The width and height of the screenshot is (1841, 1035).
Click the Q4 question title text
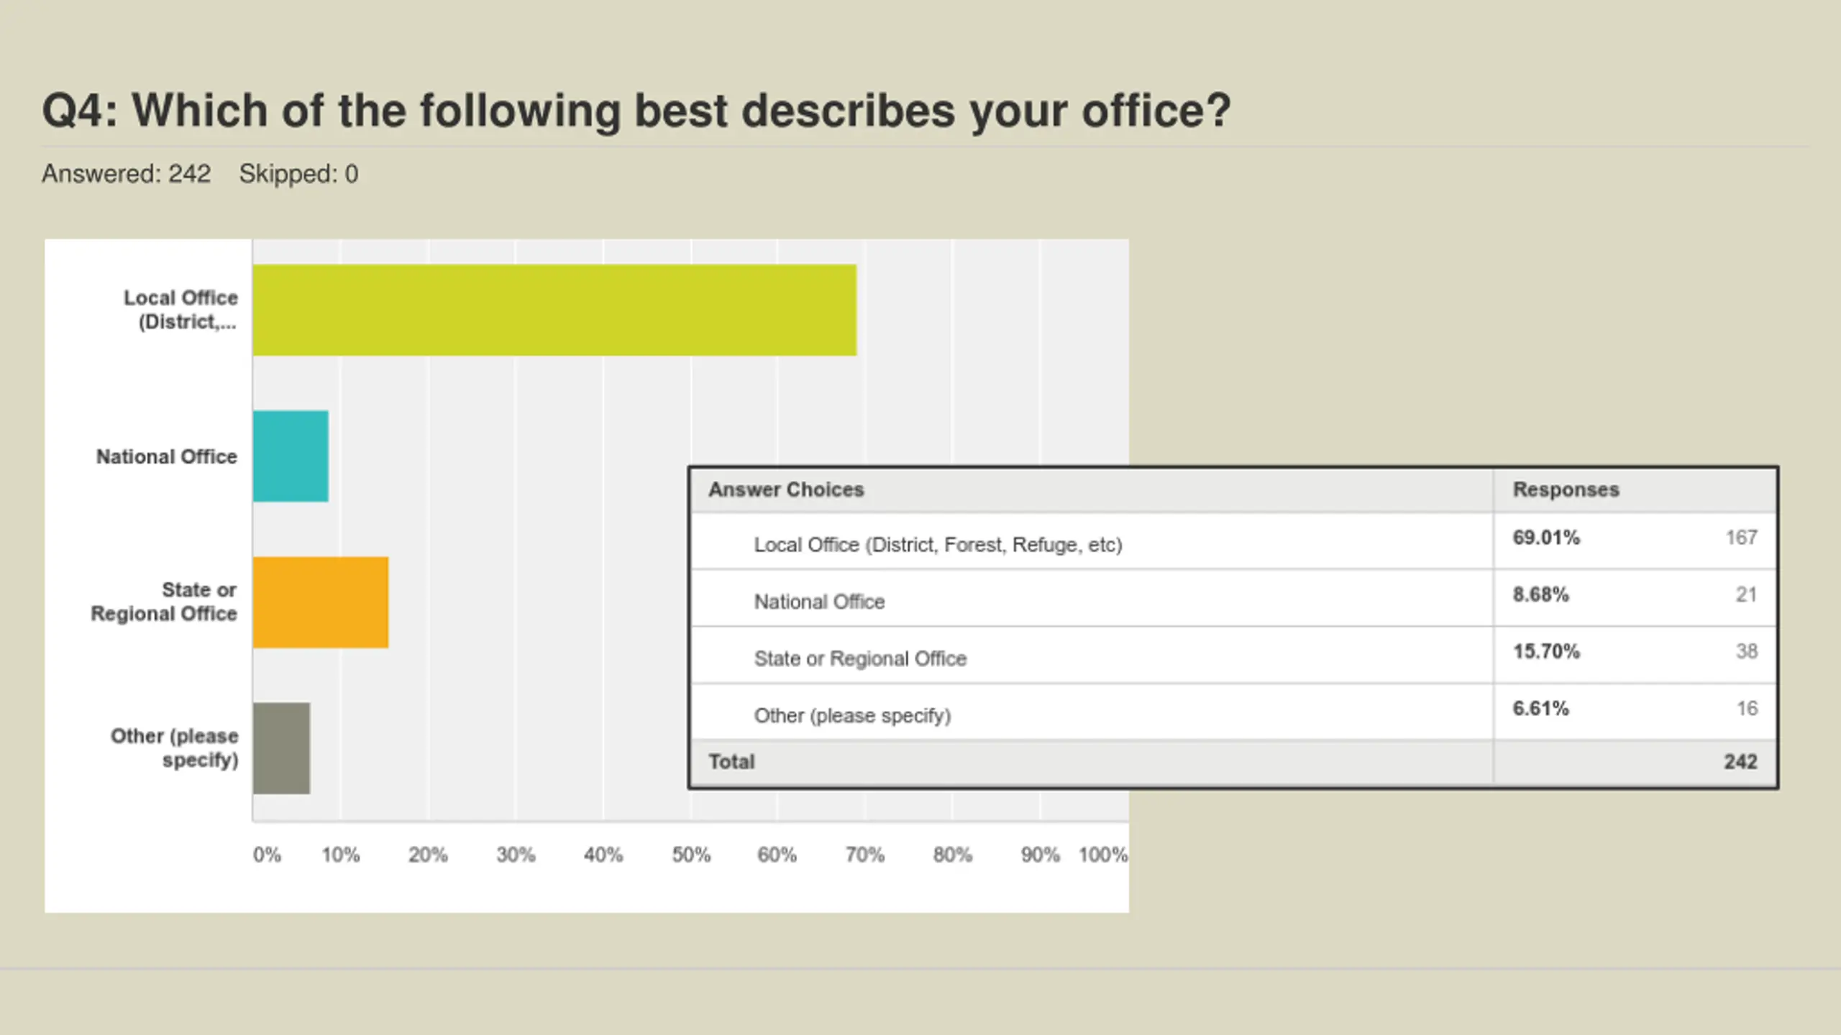(x=636, y=111)
